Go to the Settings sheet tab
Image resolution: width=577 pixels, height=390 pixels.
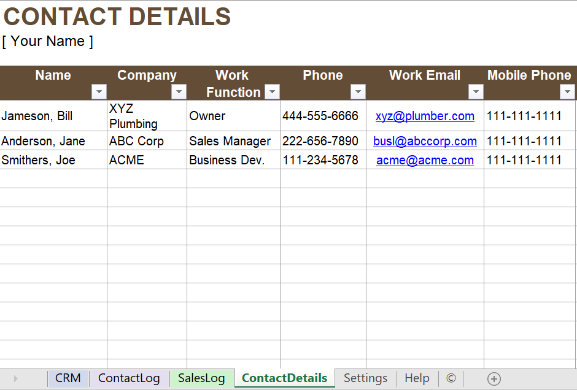365,378
